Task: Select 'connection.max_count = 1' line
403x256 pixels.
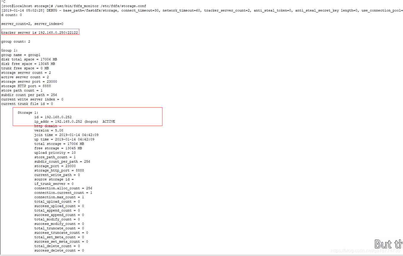Action: tap(59, 197)
